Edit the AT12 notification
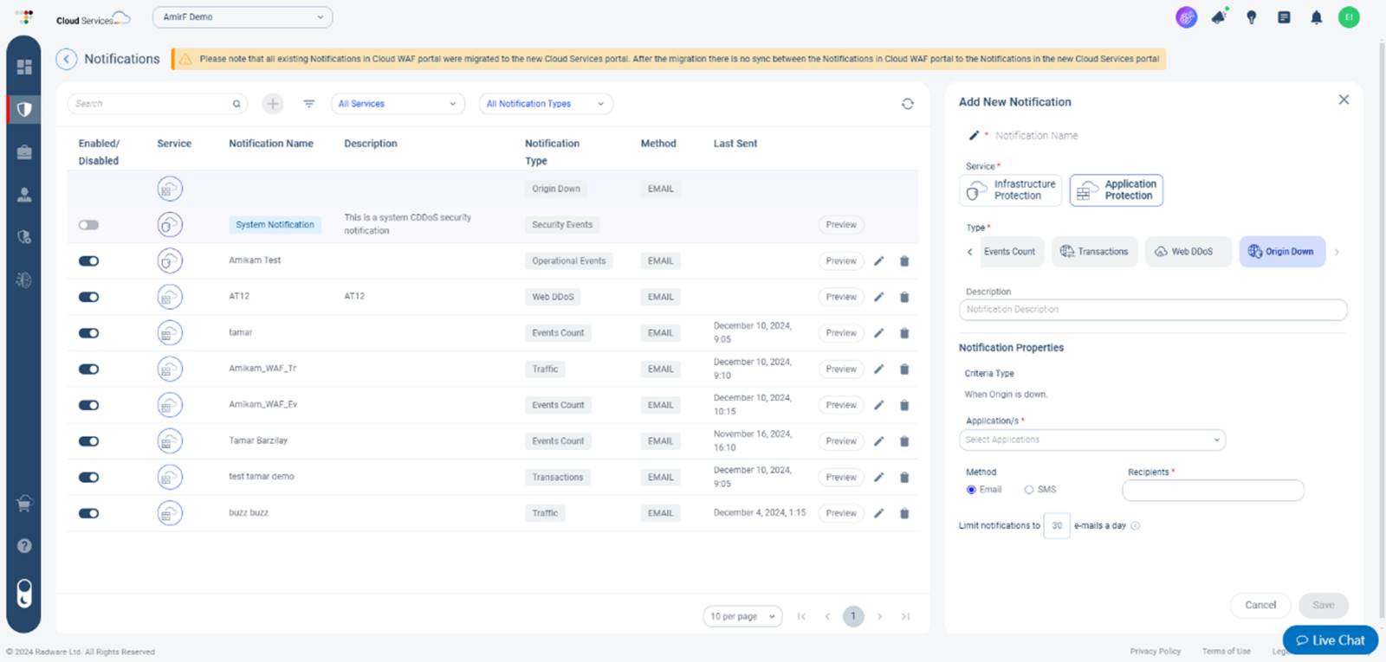 878,297
